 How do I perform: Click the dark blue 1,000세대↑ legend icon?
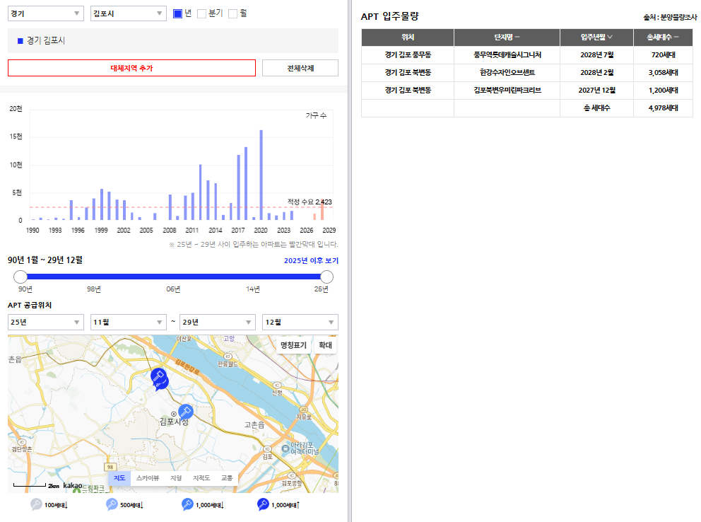pos(263,504)
